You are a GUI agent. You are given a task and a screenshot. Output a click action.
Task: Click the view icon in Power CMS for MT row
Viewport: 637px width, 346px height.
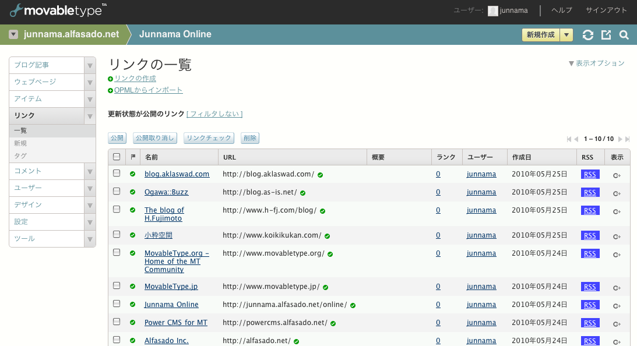point(617,324)
